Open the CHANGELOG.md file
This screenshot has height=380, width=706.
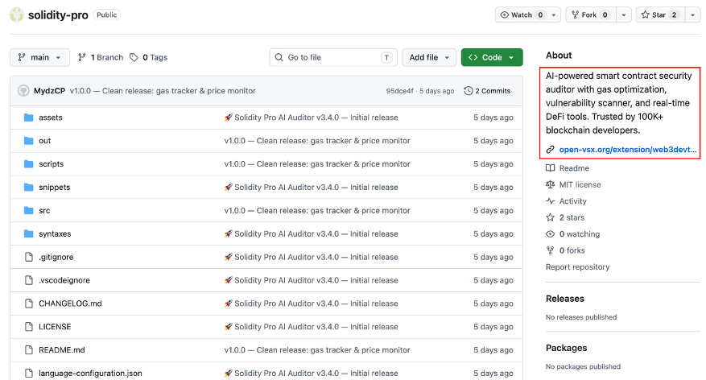pyautogui.click(x=70, y=304)
